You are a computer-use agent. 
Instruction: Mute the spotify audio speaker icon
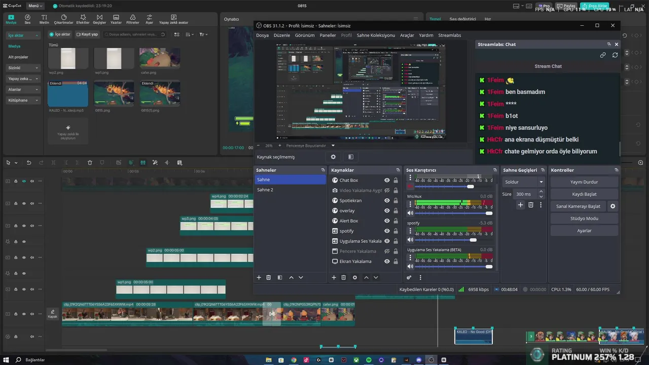410,240
